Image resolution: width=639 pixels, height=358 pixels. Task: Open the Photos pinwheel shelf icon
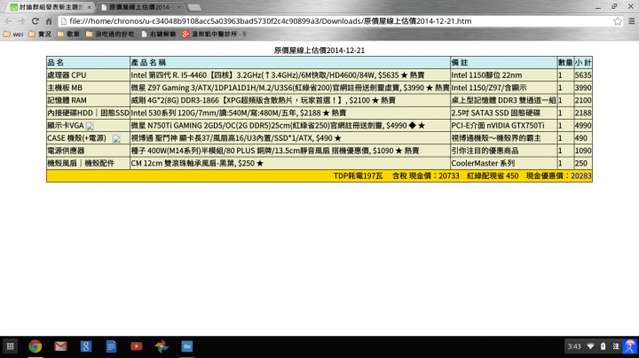click(x=162, y=346)
